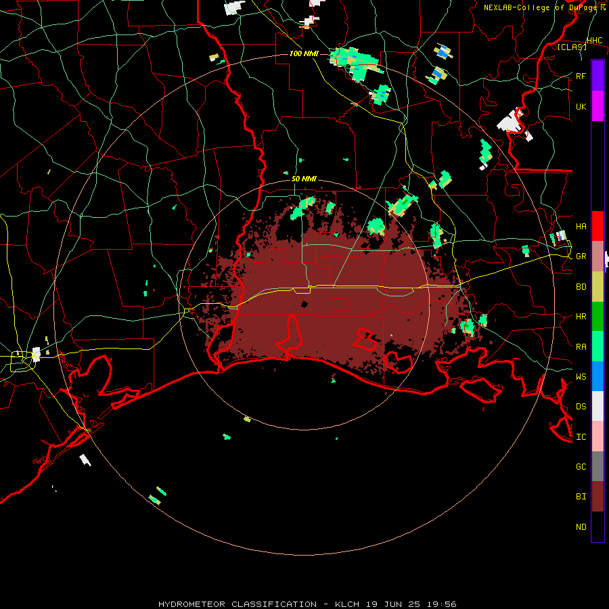Click the GR legend label
The width and height of the screenshot is (609, 609).
click(x=581, y=256)
